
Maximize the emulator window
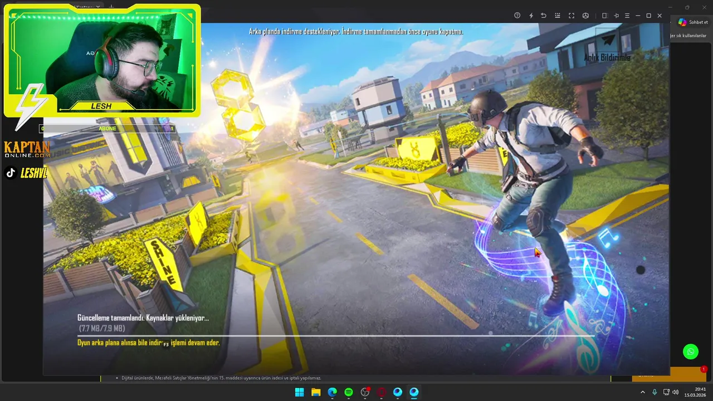(648, 16)
